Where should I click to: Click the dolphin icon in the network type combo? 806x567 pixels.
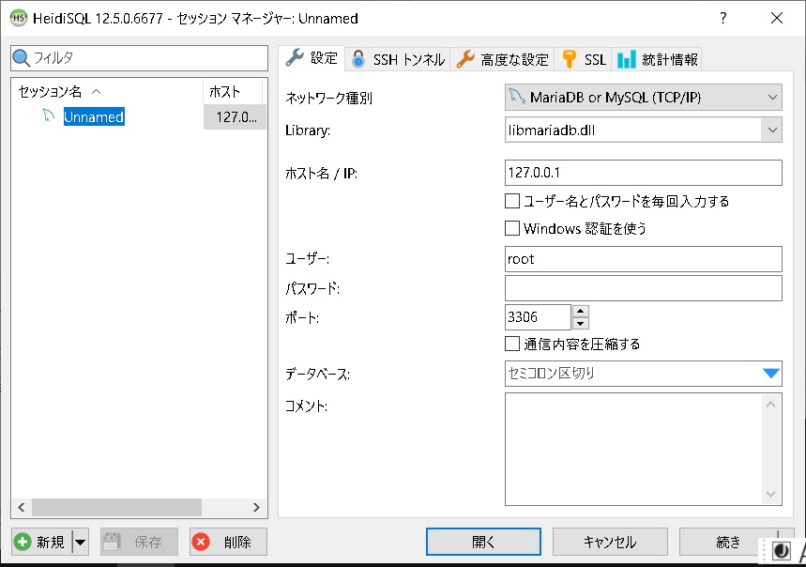tap(517, 97)
